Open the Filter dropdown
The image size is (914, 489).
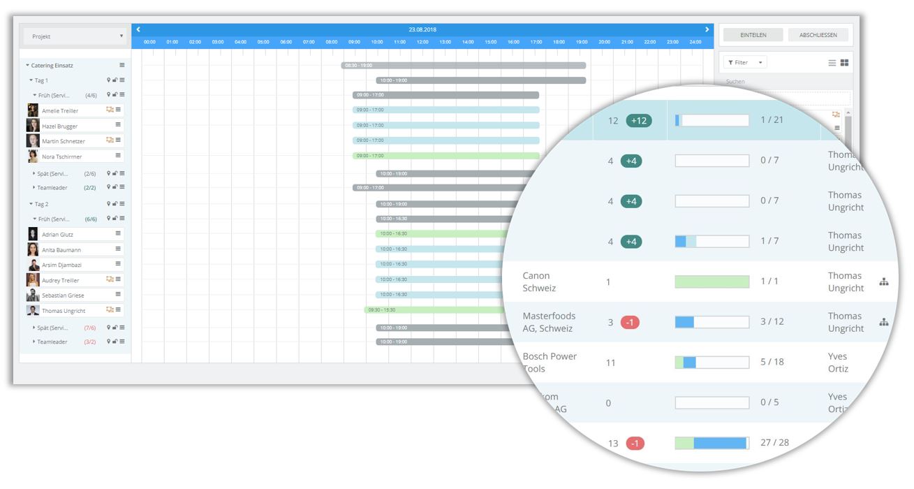point(745,63)
